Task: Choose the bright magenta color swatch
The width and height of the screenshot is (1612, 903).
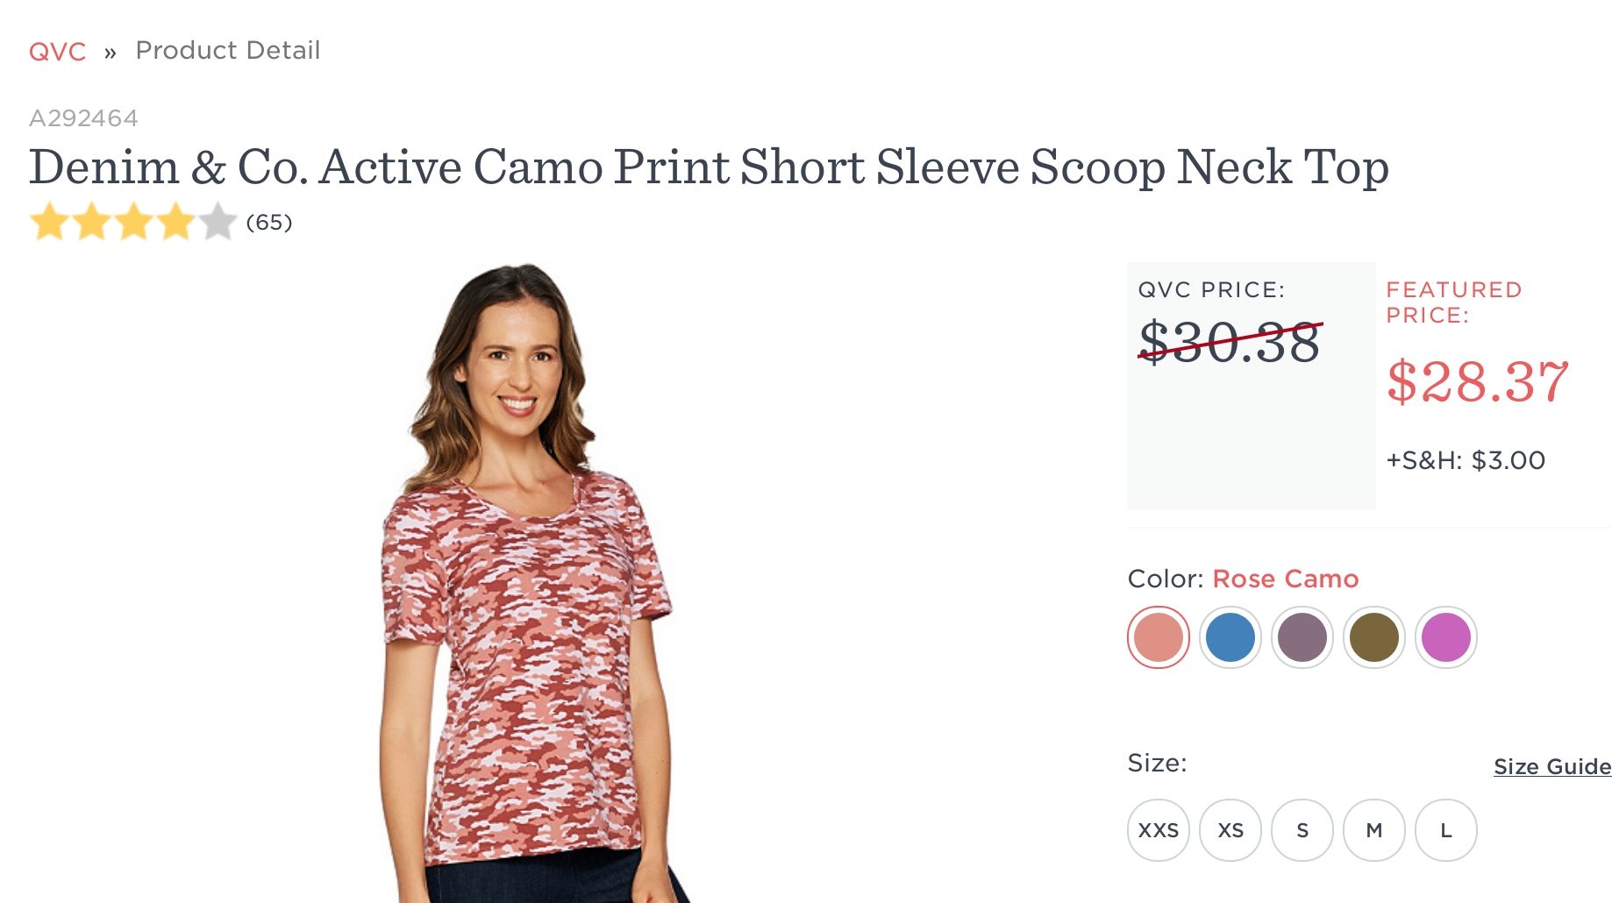Action: (x=1445, y=637)
